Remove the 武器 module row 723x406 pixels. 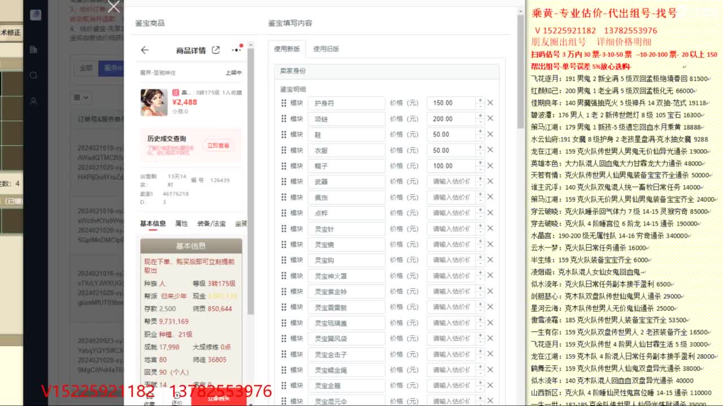tap(490, 182)
